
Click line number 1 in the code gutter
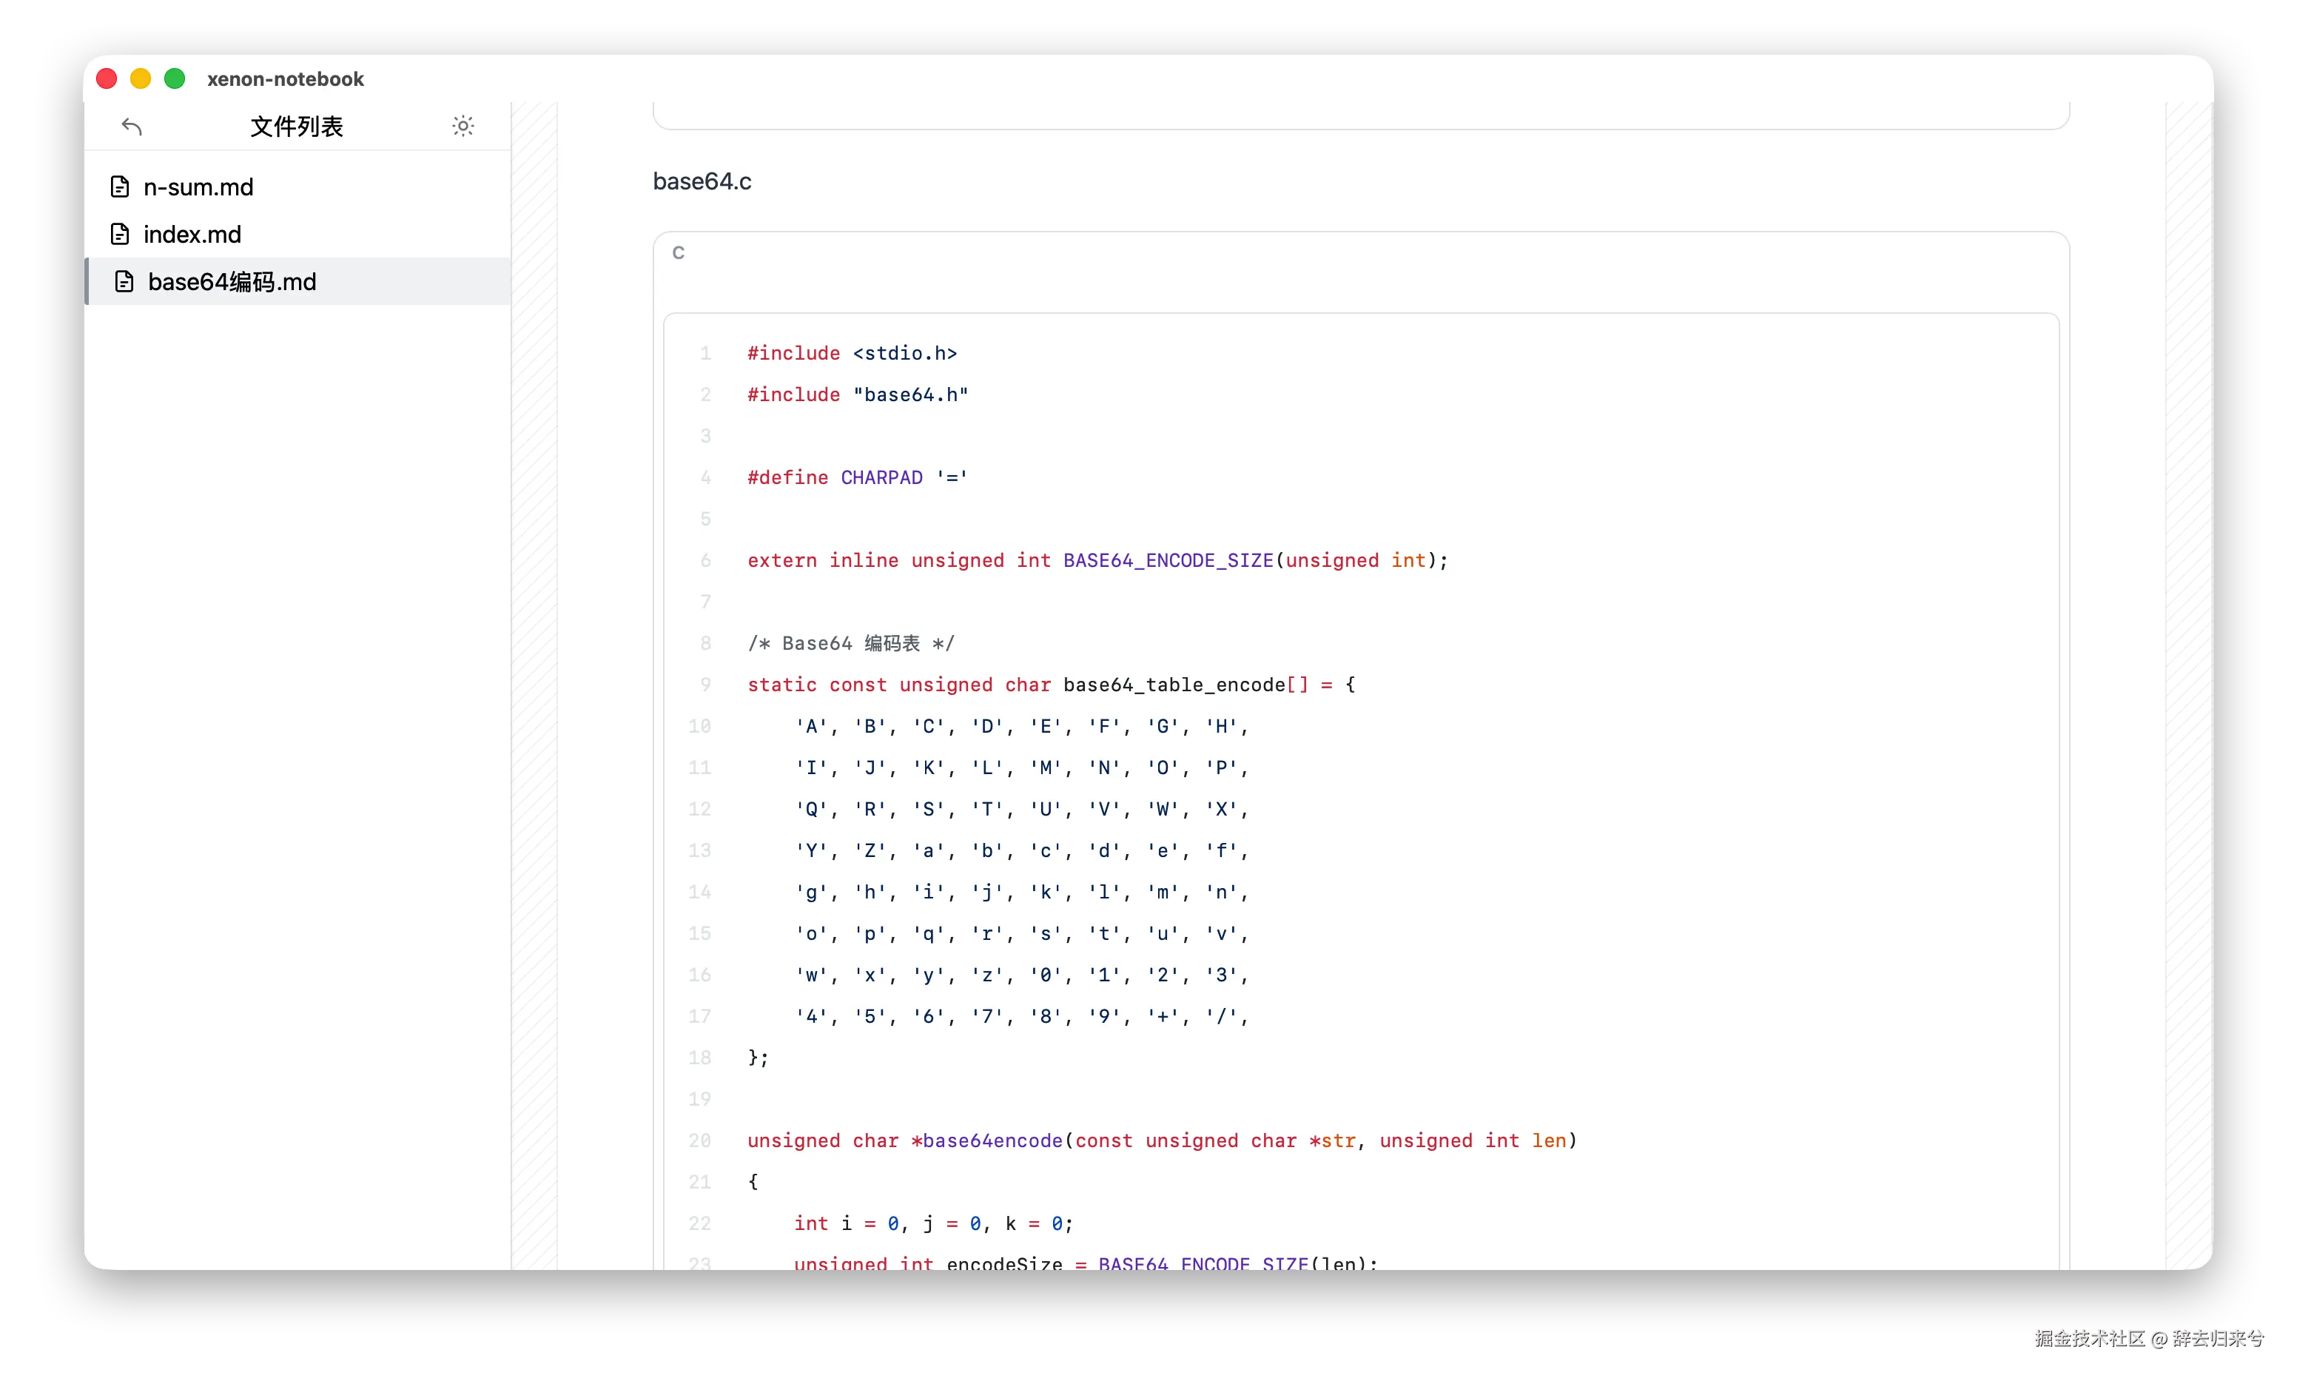tap(705, 354)
